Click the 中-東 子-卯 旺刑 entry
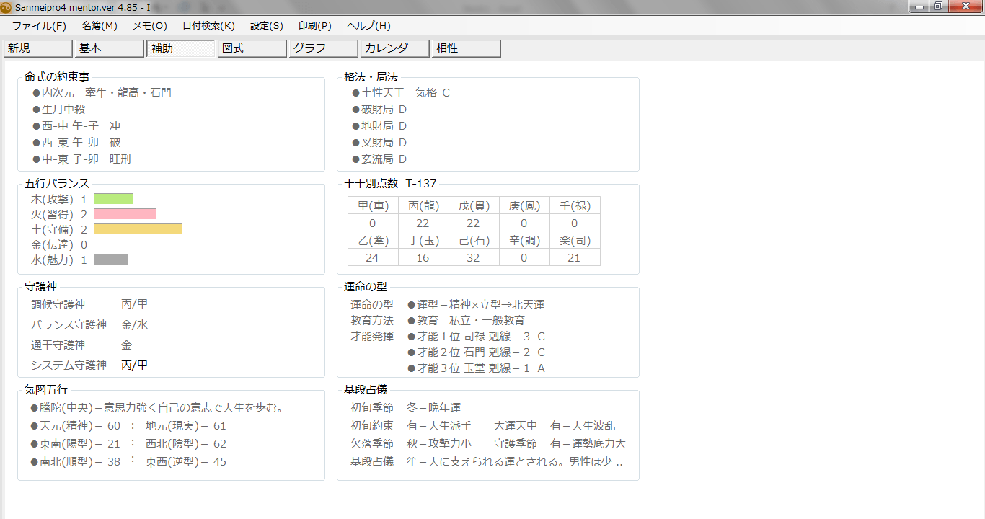The height and width of the screenshot is (519, 985). 81,159
